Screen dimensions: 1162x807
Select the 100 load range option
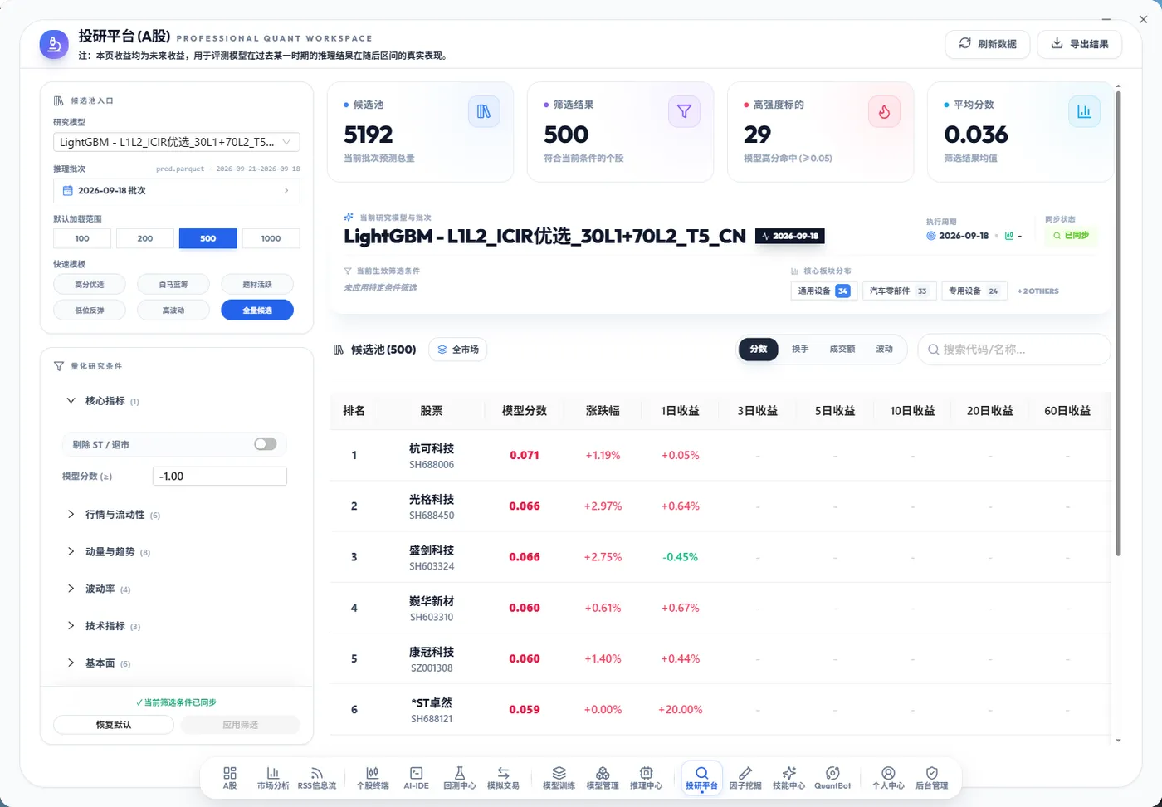click(x=82, y=238)
